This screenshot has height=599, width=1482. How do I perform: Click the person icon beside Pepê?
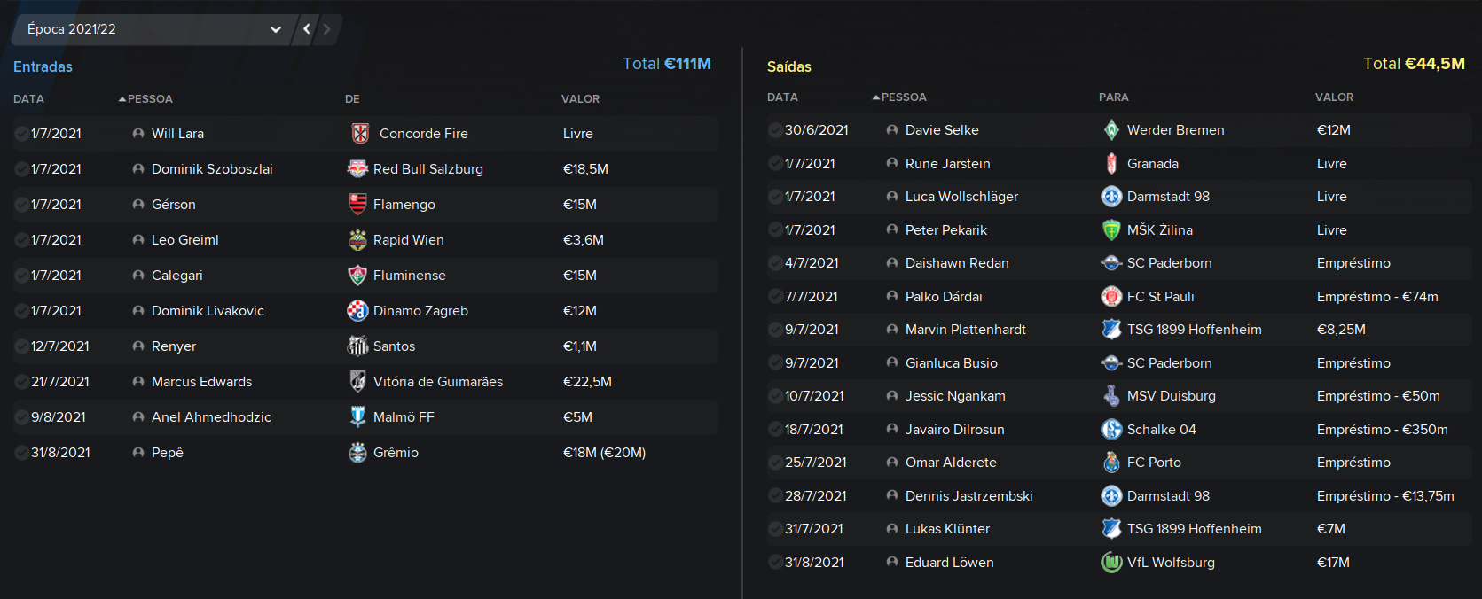tap(138, 452)
